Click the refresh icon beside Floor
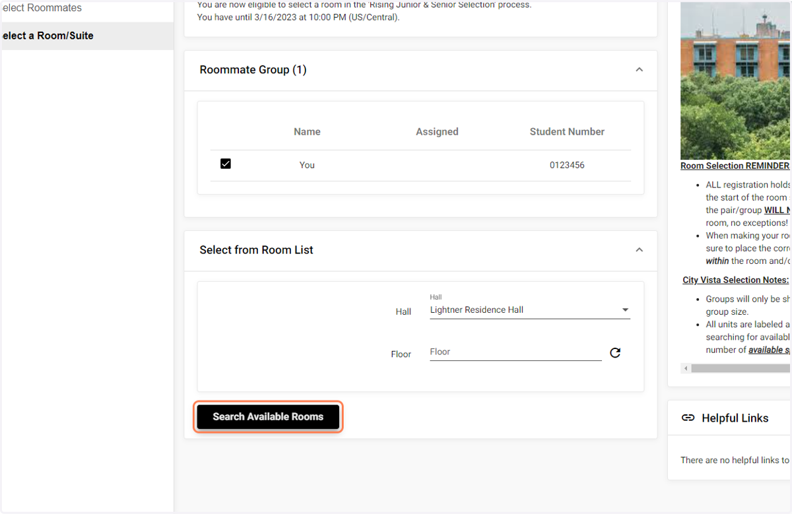 point(615,353)
